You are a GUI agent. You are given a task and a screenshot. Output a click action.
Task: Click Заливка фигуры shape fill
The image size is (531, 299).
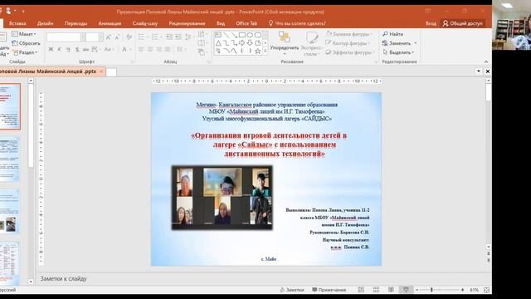click(x=348, y=34)
